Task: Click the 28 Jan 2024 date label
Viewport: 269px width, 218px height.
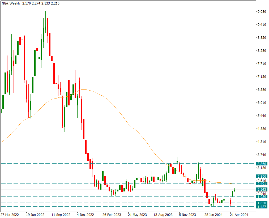Action: tap(214, 215)
